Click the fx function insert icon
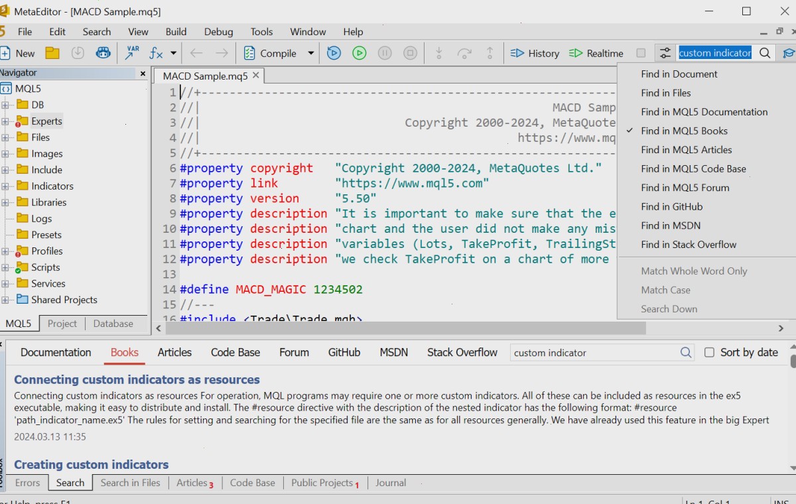The width and height of the screenshot is (796, 504). point(157,53)
